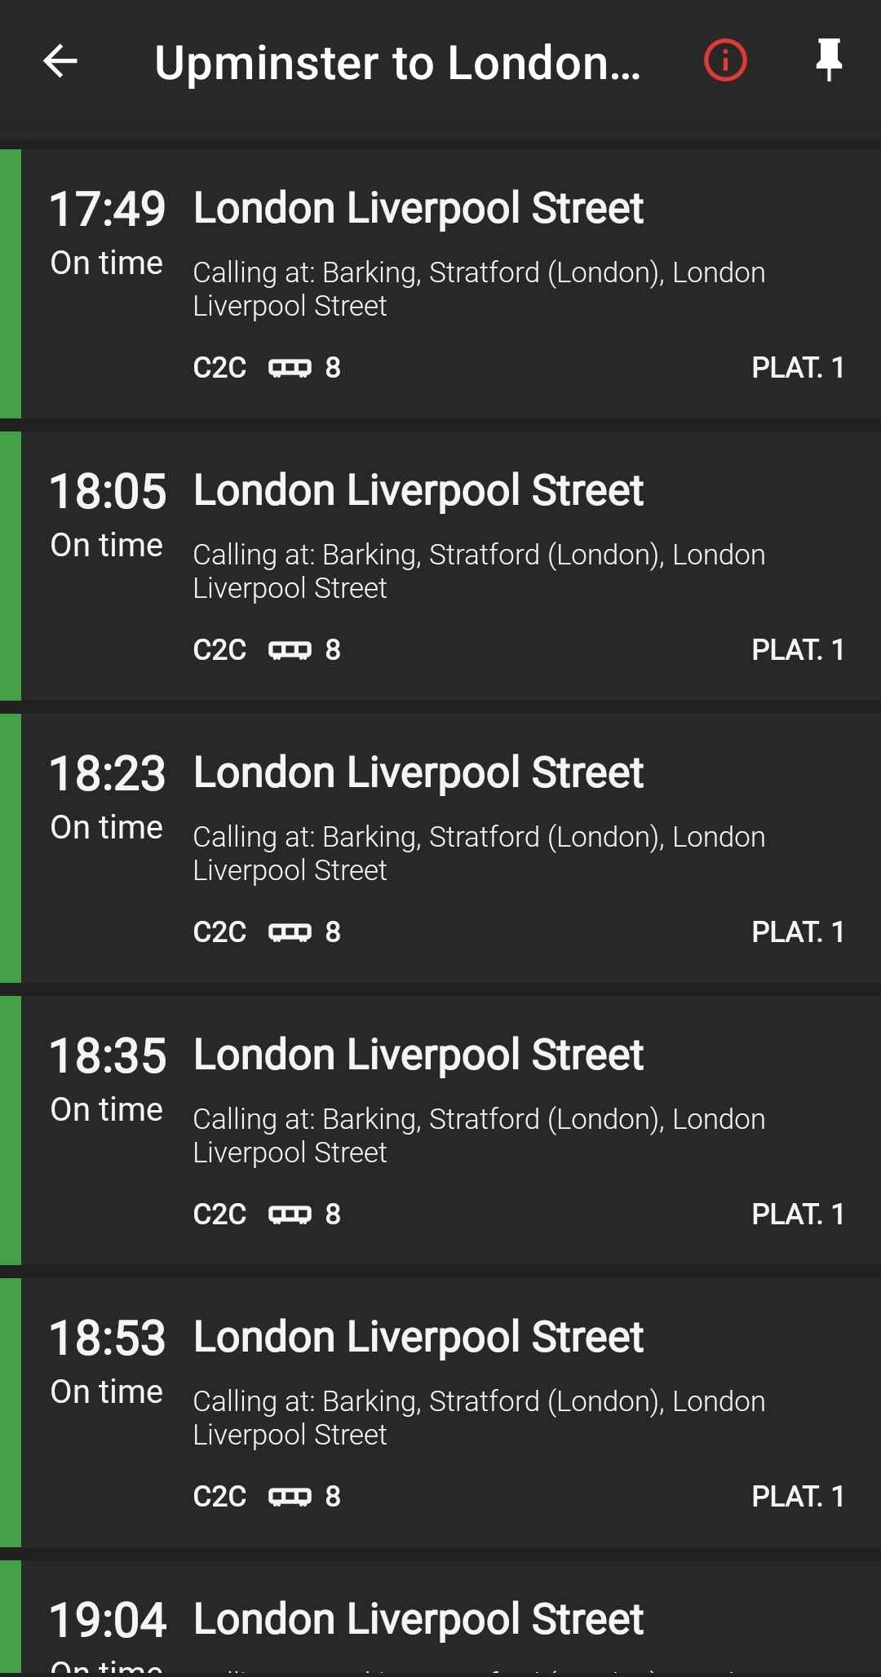
Task: Select the 18:23 departure time
Action: (x=108, y=774)
